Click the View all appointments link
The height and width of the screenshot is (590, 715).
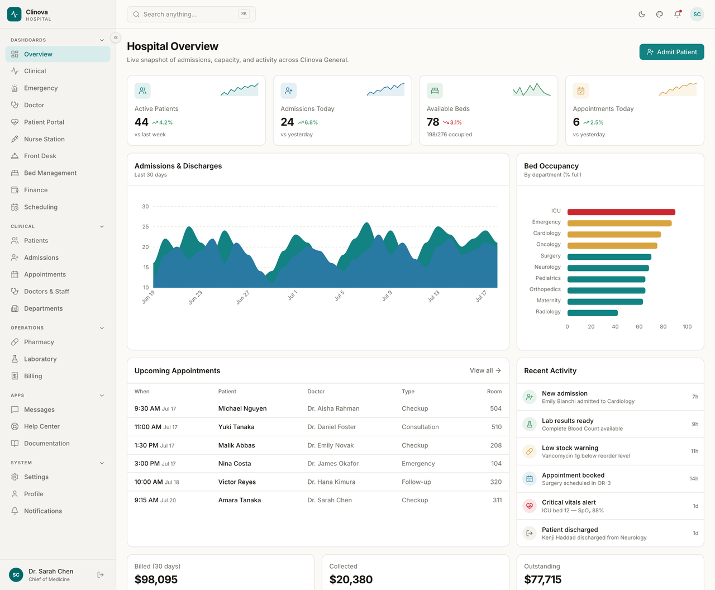click(x=485, y=370)
